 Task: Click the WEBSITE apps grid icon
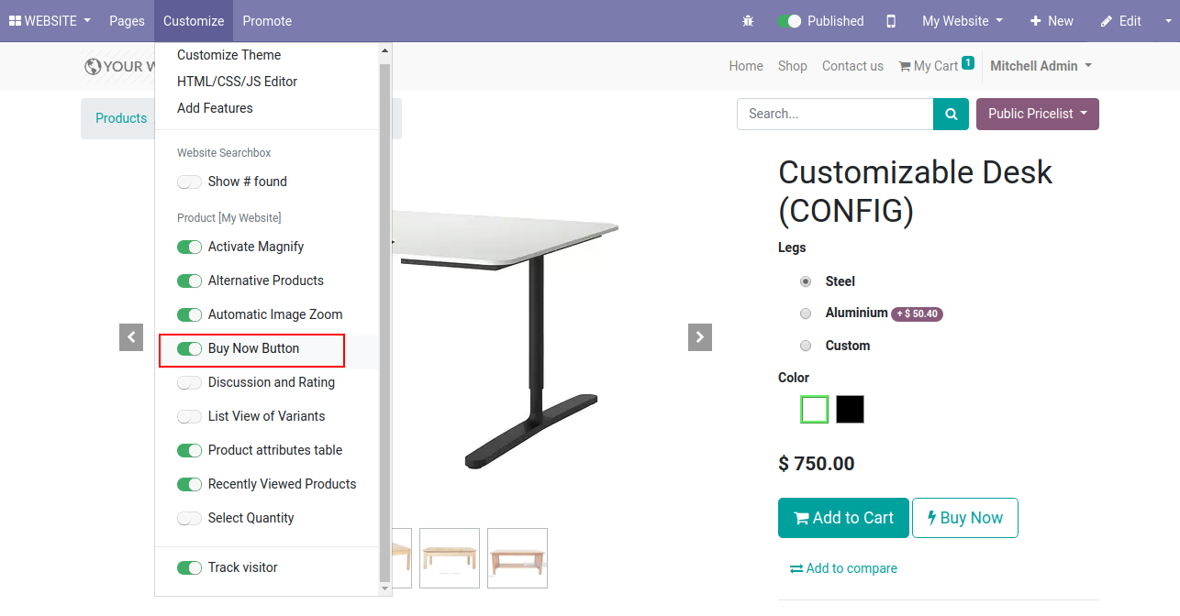[x=15, y=21]
